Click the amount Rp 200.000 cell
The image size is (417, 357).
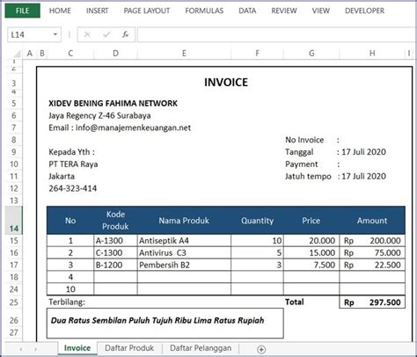pyautogui.click(x=372, y=241)
